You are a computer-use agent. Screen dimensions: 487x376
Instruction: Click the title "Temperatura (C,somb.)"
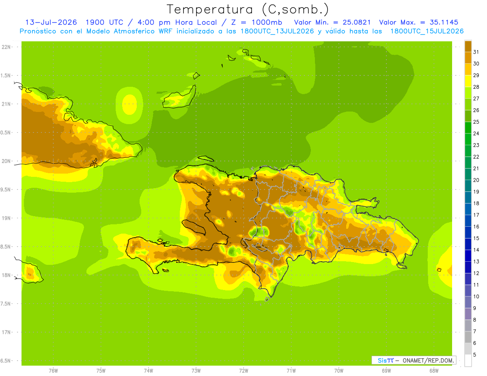coord(248,9)
